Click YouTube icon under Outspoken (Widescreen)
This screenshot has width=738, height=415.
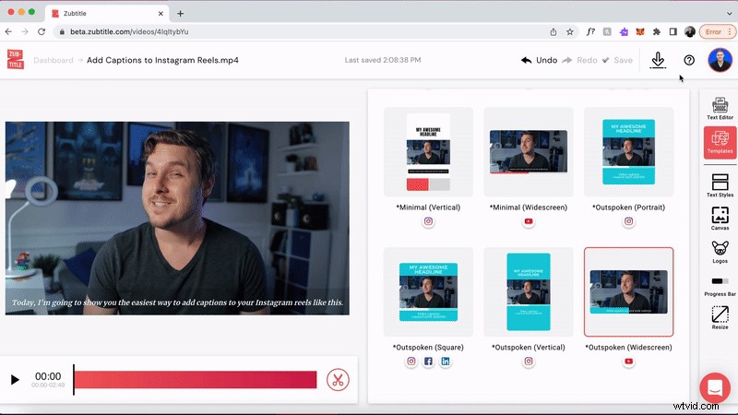pyautogui.click(x=629, y=362)
